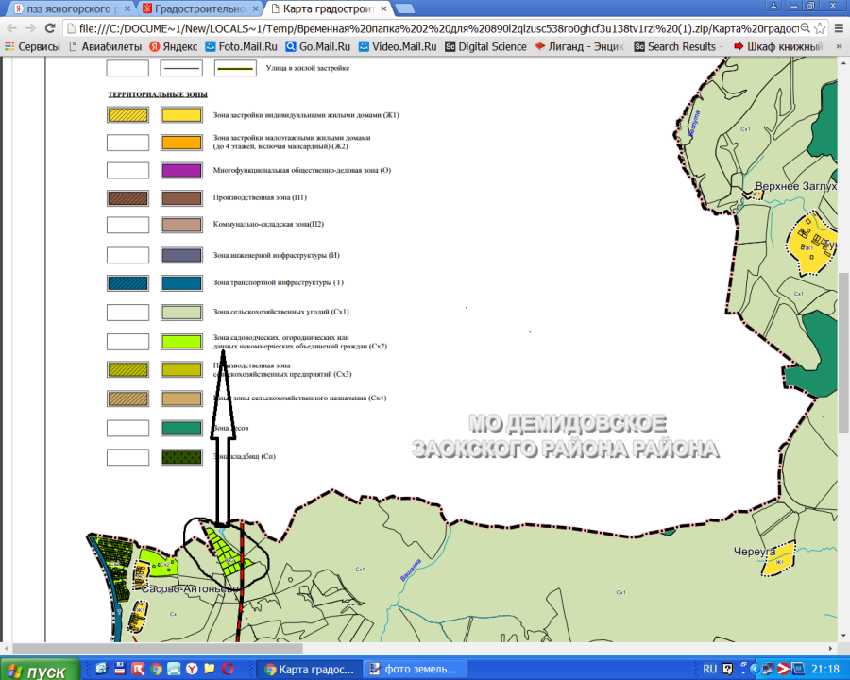The image size is (850, 680).
Task: Click the slate-blue zone (И) legend swatch
Action: pos(181,255)
